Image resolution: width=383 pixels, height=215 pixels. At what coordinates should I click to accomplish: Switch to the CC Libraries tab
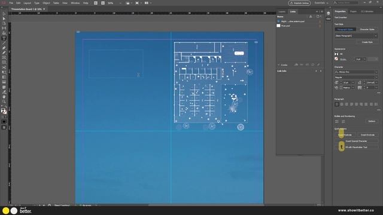click(367, 11)
